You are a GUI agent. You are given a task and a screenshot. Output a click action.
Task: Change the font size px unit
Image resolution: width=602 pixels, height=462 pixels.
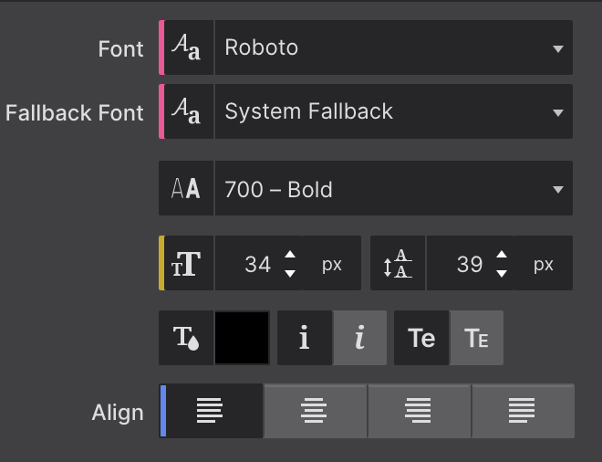click(332, 263)
